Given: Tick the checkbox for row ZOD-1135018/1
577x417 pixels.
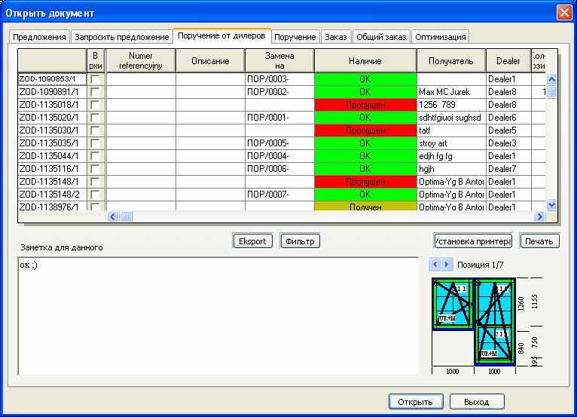Looking at the screenshot, I should coord(95,105).
